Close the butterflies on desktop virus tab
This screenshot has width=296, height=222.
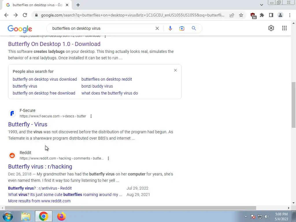(x=67, y=5)
